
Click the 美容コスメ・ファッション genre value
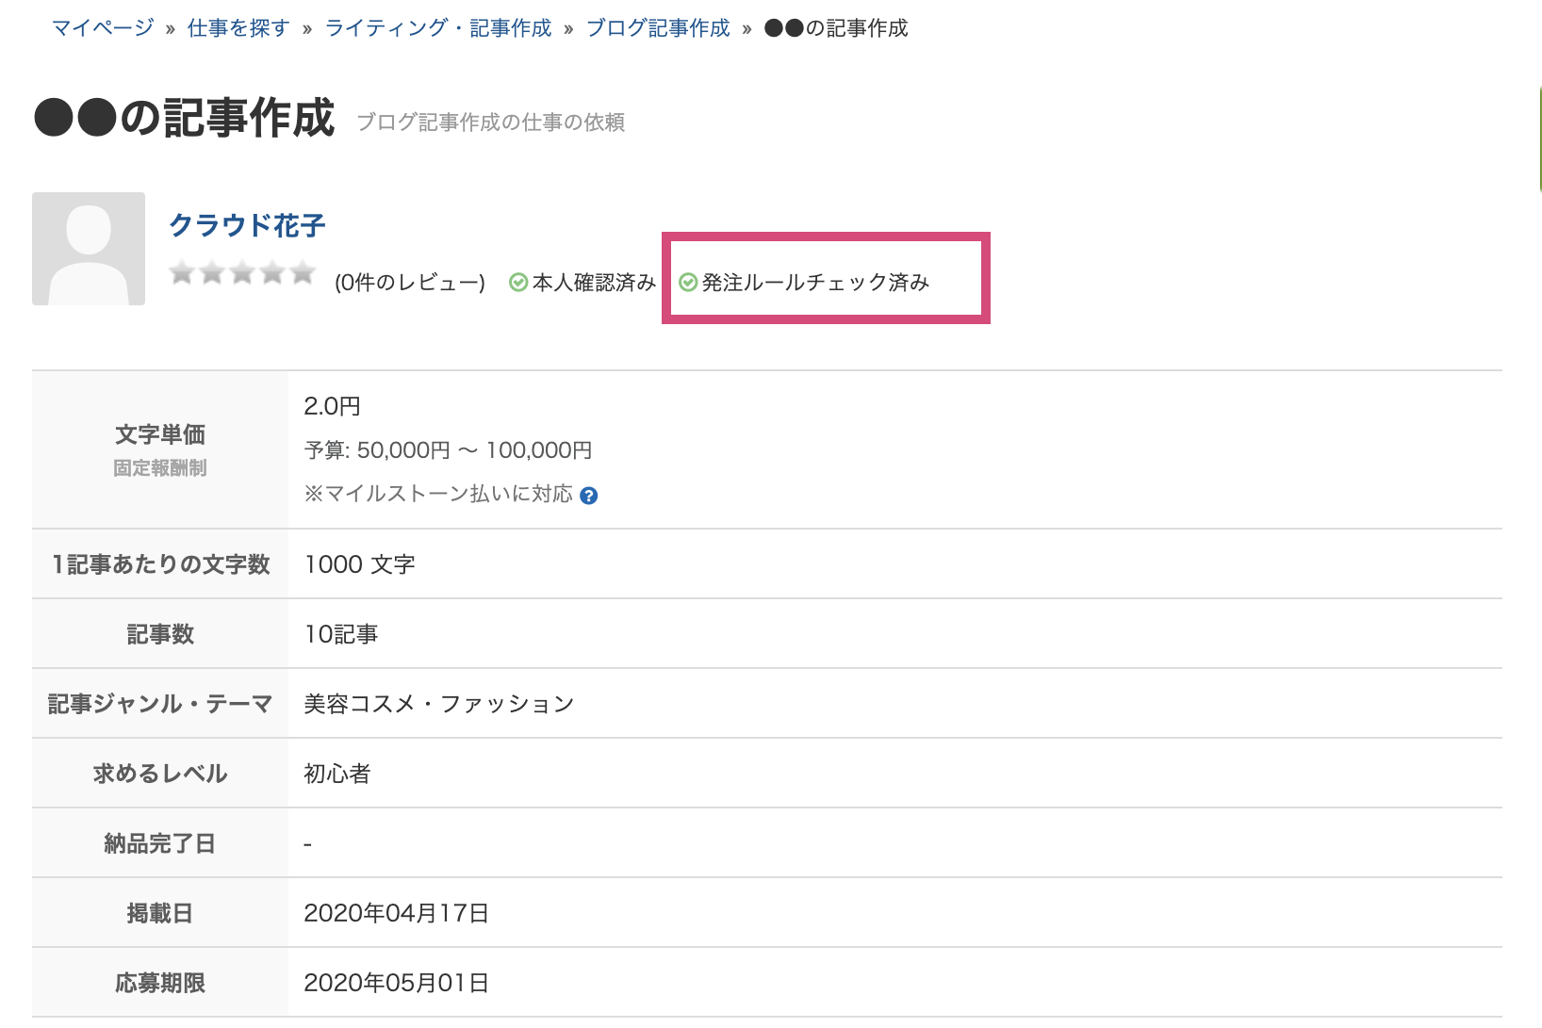[x=438, y=704]
